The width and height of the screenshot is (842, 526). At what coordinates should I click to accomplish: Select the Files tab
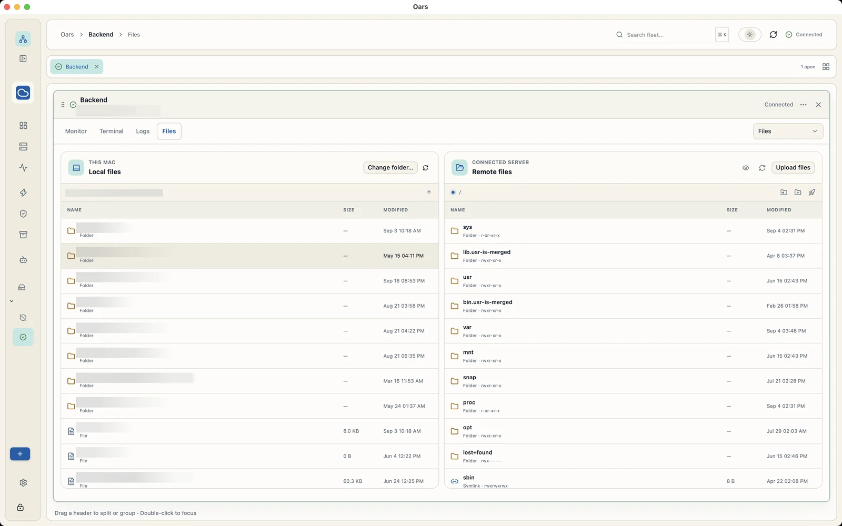[169, 131]
